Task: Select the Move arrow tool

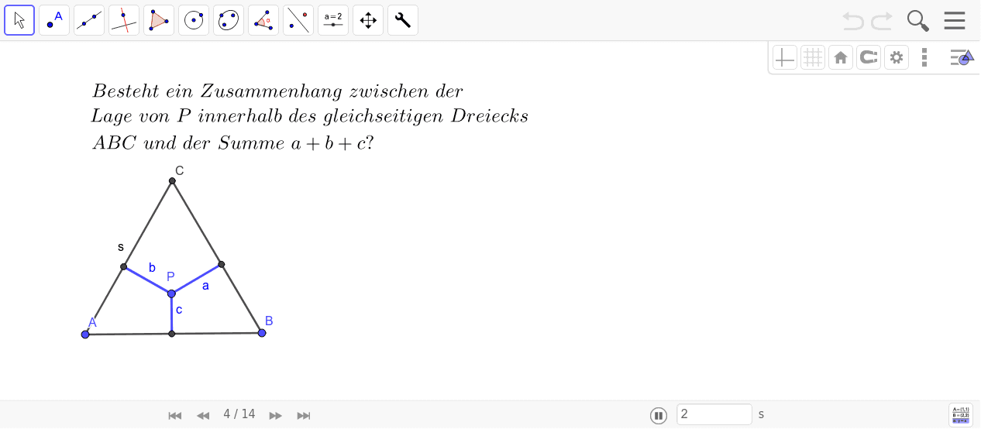Action: pos(19,20)
